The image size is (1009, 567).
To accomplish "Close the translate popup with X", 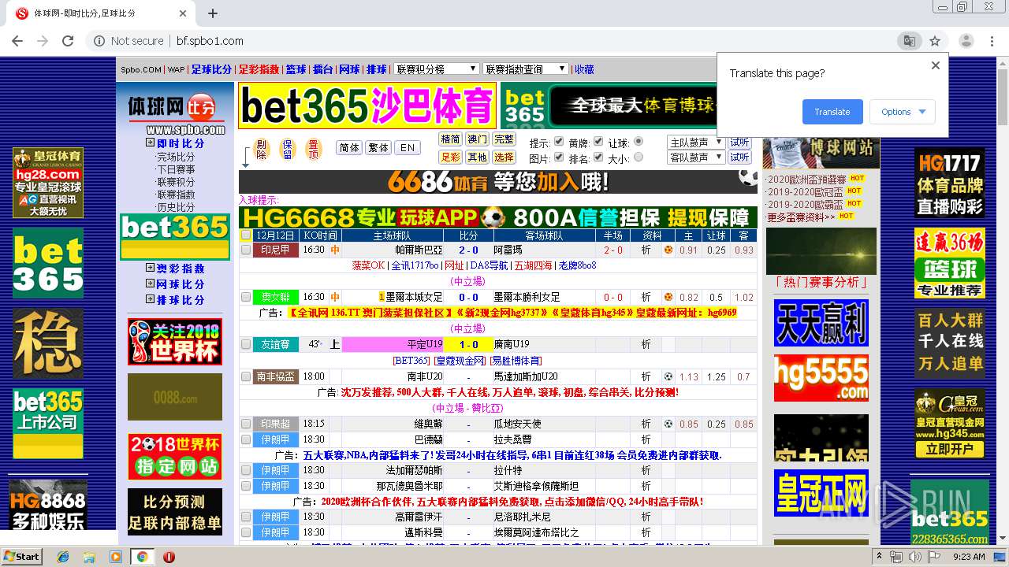I will click(936, 65).
